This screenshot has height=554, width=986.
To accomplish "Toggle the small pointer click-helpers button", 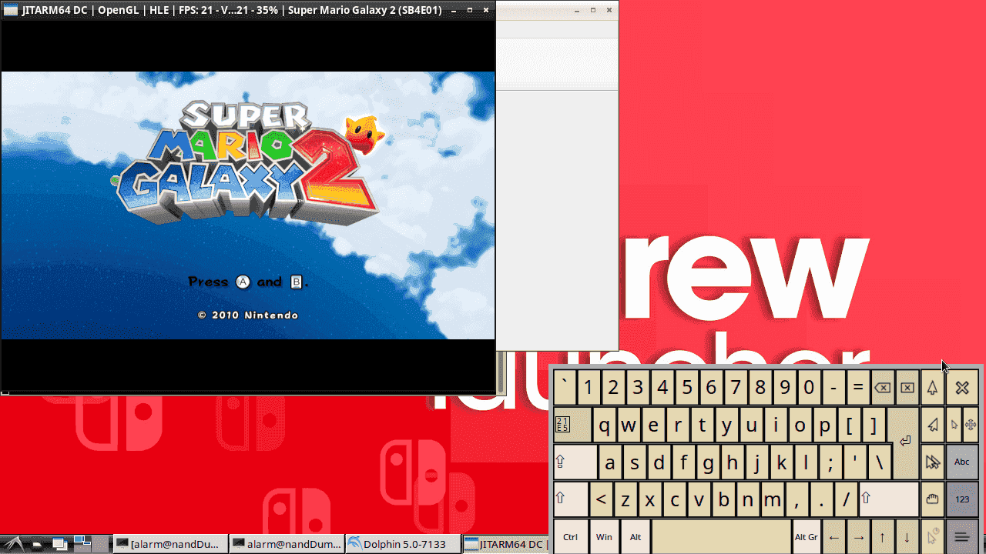I will (x=954, y=425).
